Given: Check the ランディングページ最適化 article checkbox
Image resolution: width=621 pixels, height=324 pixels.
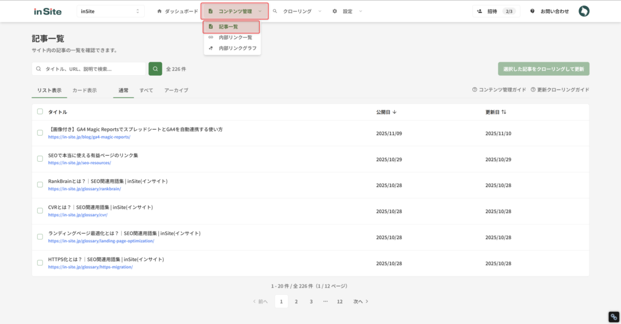Looking at the screenshot, I should [x=40, y=237].
